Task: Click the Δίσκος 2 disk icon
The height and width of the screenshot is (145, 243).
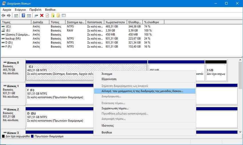Action: coord(5,109)
